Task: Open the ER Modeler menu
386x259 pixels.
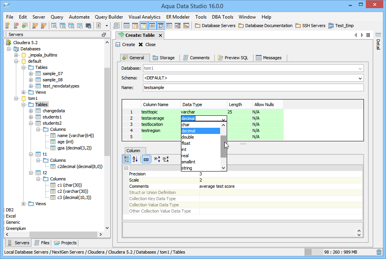Action: [177, 17]
